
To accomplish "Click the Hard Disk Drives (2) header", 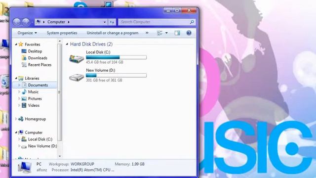I will pyautogui.click(x=91, y=44).
